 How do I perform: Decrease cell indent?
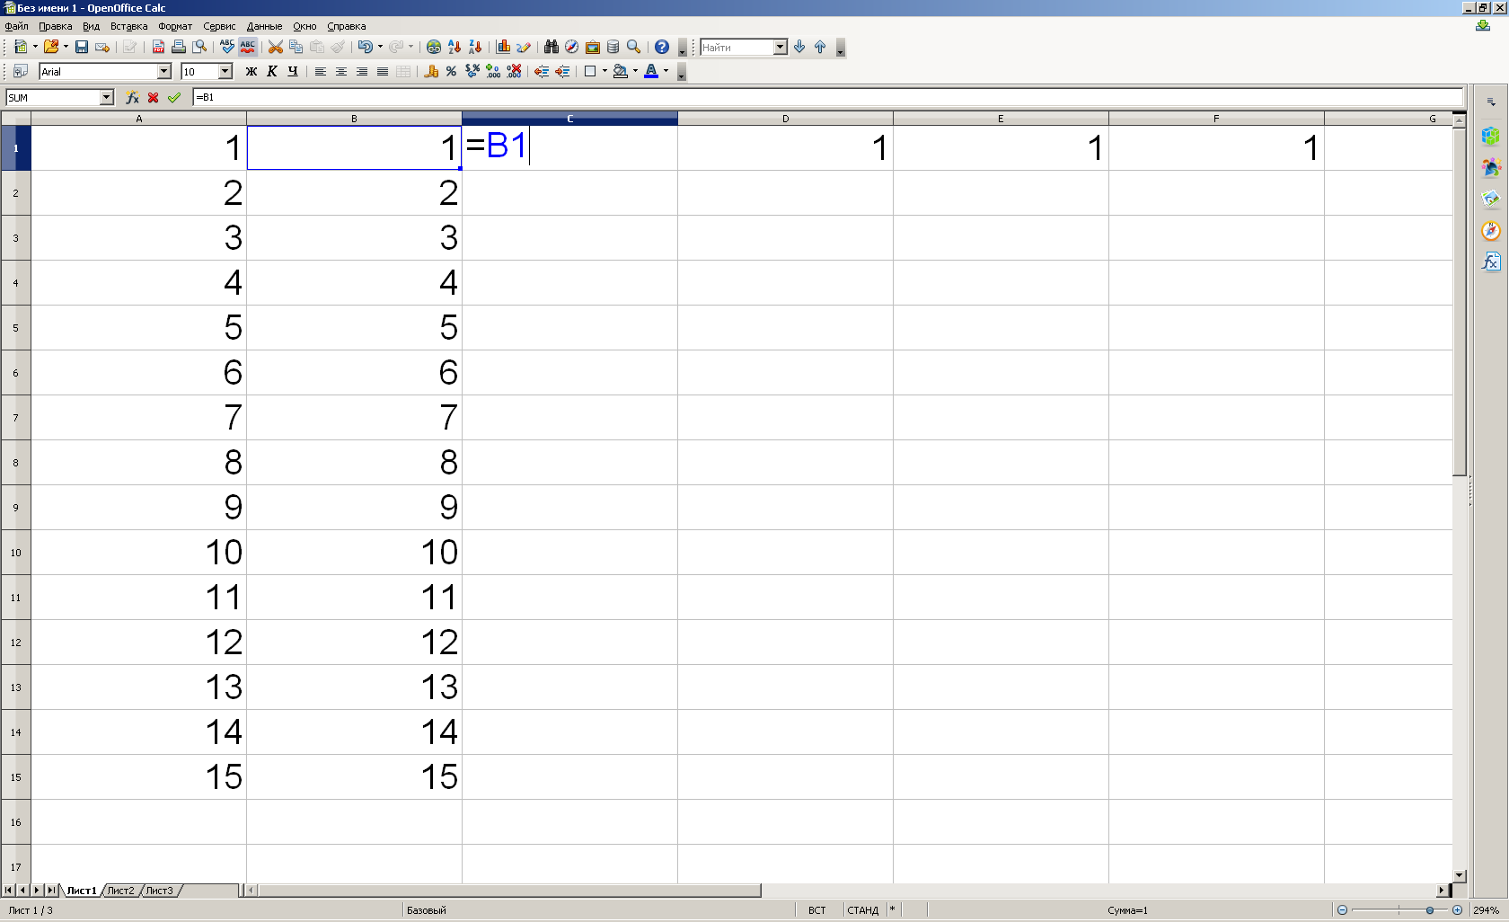pos(542,72)
